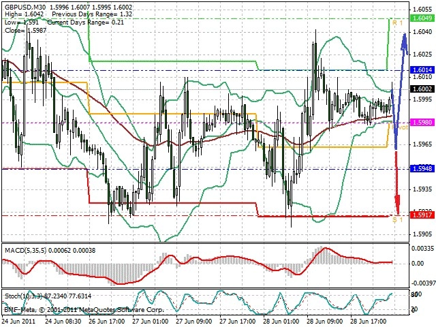Click the 28 Jun 01:00 time axis label

281,322
